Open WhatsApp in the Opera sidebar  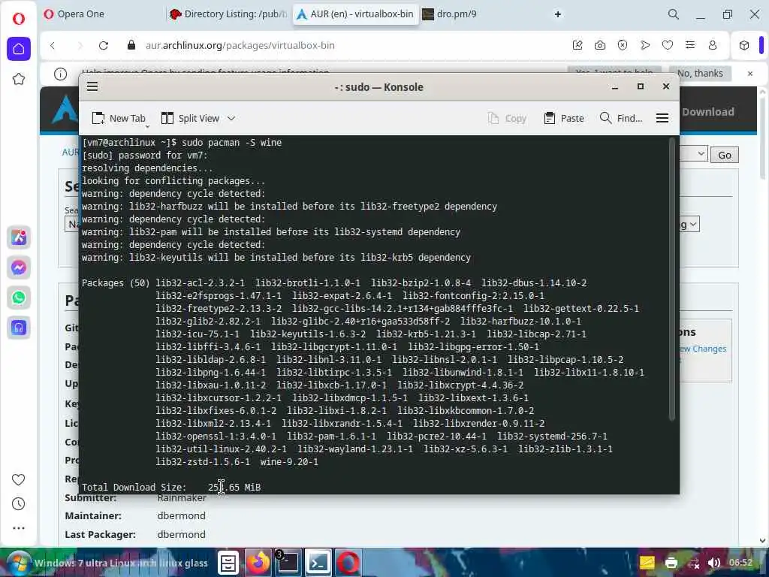19,298
